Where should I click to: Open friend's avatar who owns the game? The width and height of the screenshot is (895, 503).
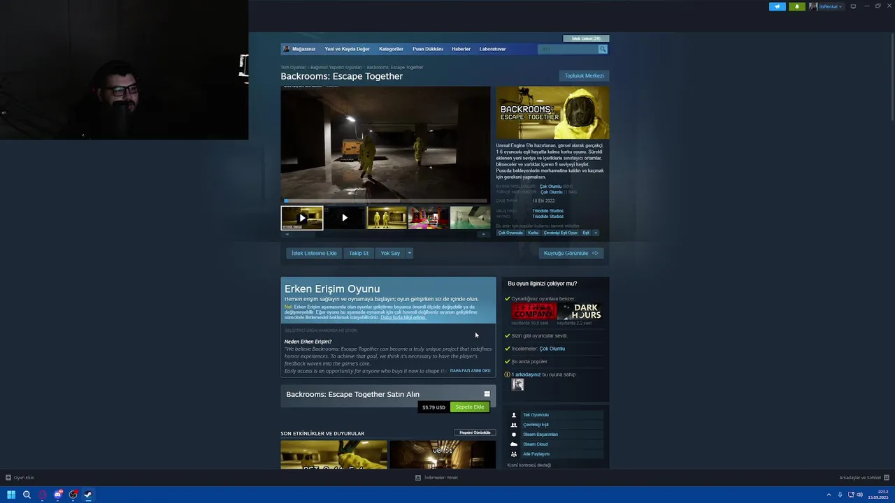click(517, 384)
